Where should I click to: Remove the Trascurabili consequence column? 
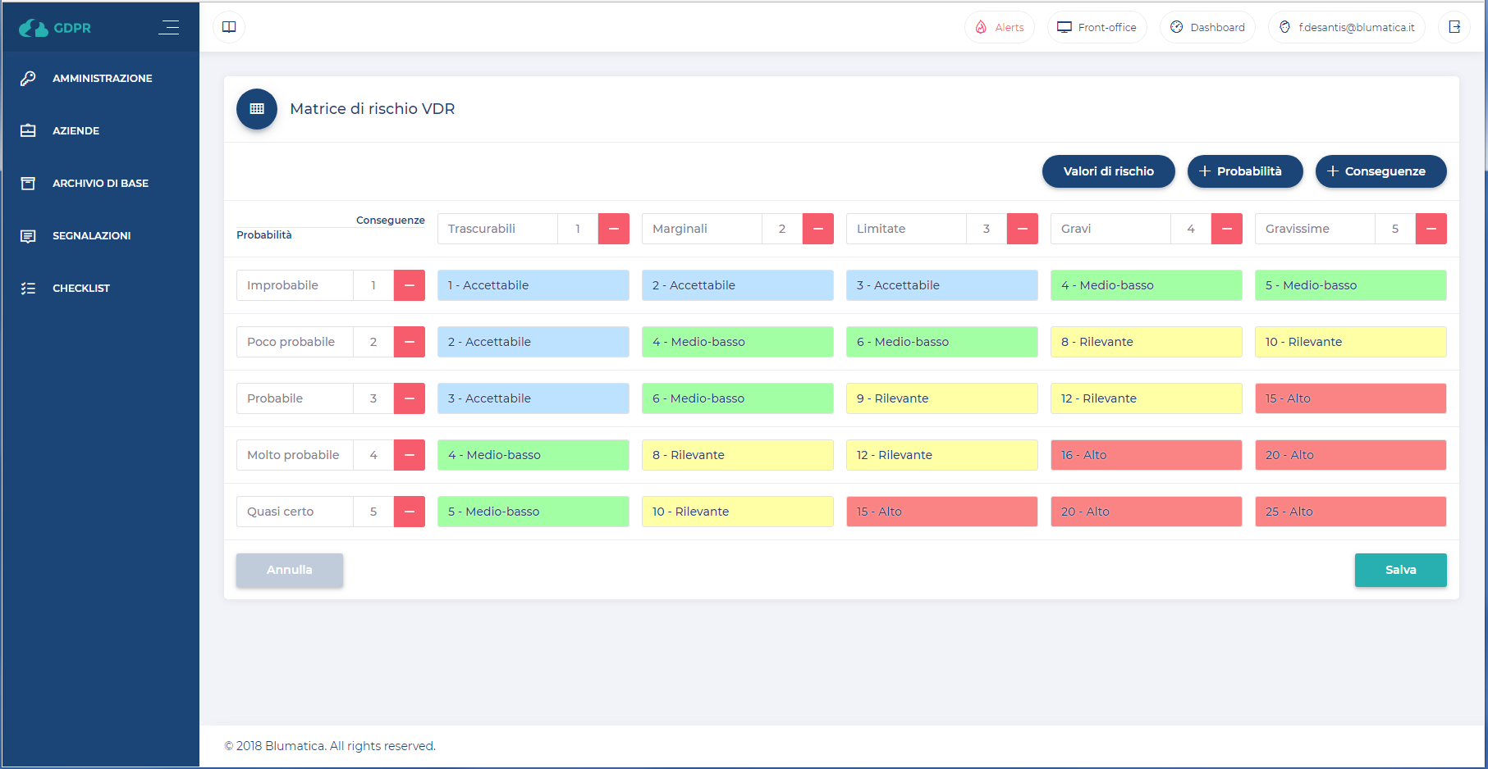613,229
